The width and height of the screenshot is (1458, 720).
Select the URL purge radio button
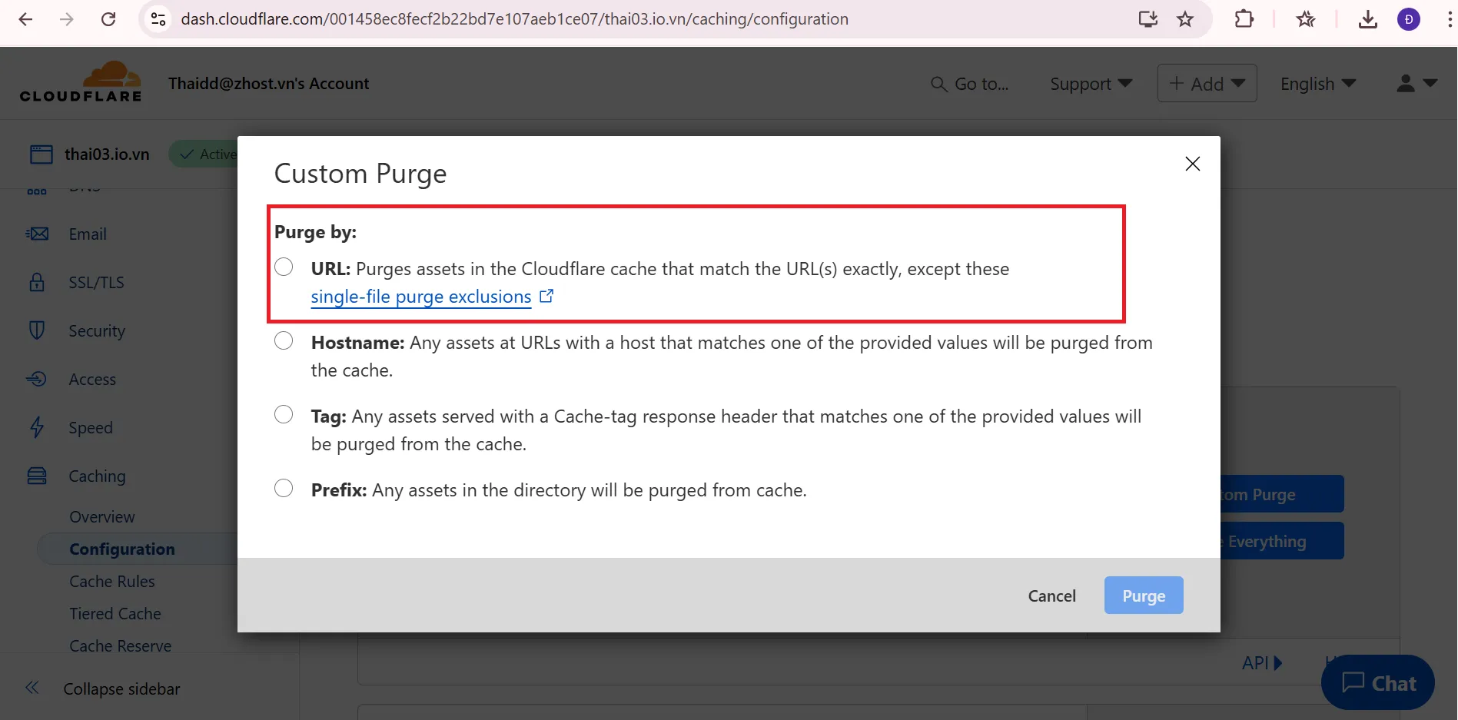(x=284, y=267)
